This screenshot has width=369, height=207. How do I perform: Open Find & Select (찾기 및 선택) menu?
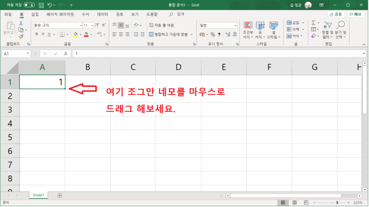pos(341,30)
